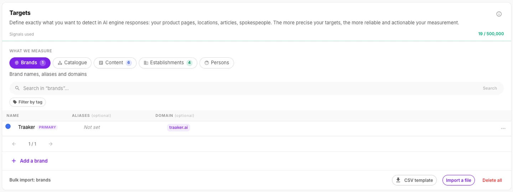Click the search field for brands
The width and height of the screenshot is (513, 192).
(256, 88)
